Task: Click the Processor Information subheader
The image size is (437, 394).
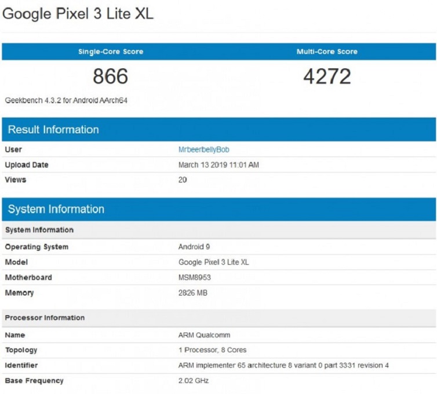Action: 218,318
